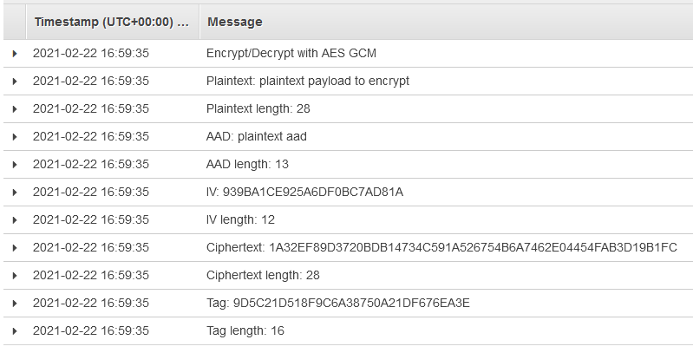Click the Message column header
The image size is (693, 353).
click(235, 22)
